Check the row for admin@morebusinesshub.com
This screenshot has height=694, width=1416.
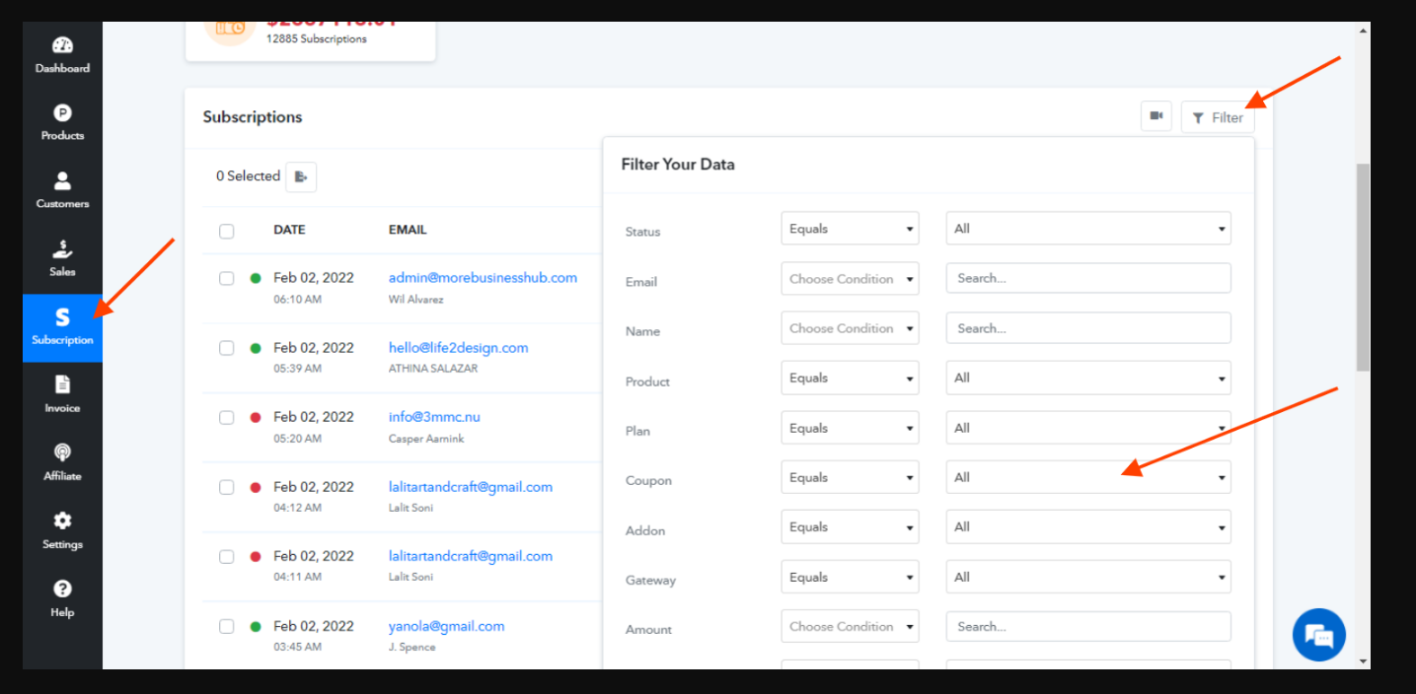tap(227, 279)
